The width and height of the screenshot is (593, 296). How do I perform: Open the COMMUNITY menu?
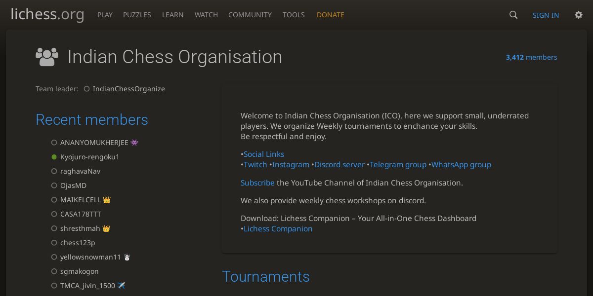(x=250, y=15)
